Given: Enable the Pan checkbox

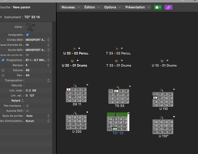Looking at the screenshot, I should 3,75.
